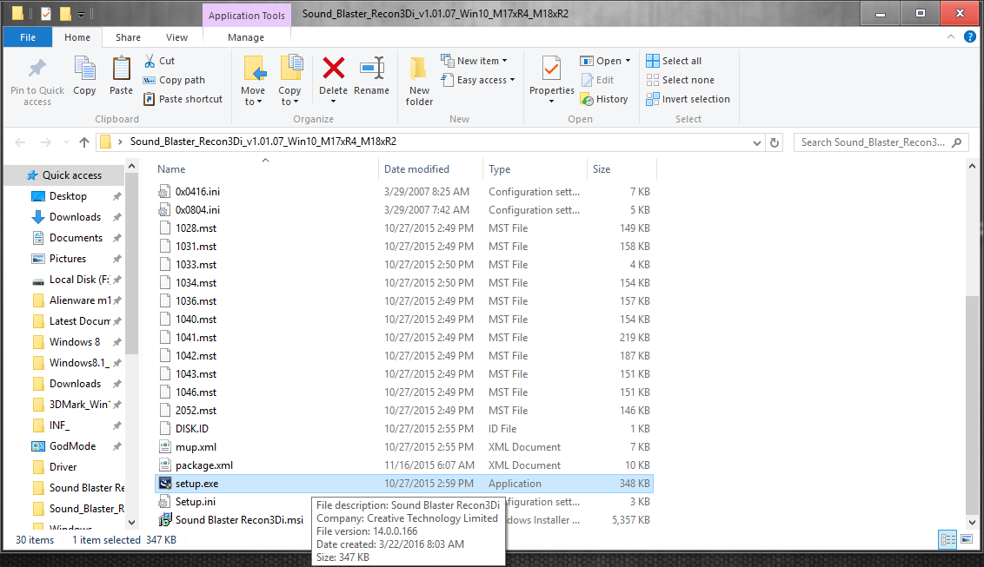Screen dimensions: 984x567
Task: Expand the address bar history dropdown
Action: (x=757, y=143)
